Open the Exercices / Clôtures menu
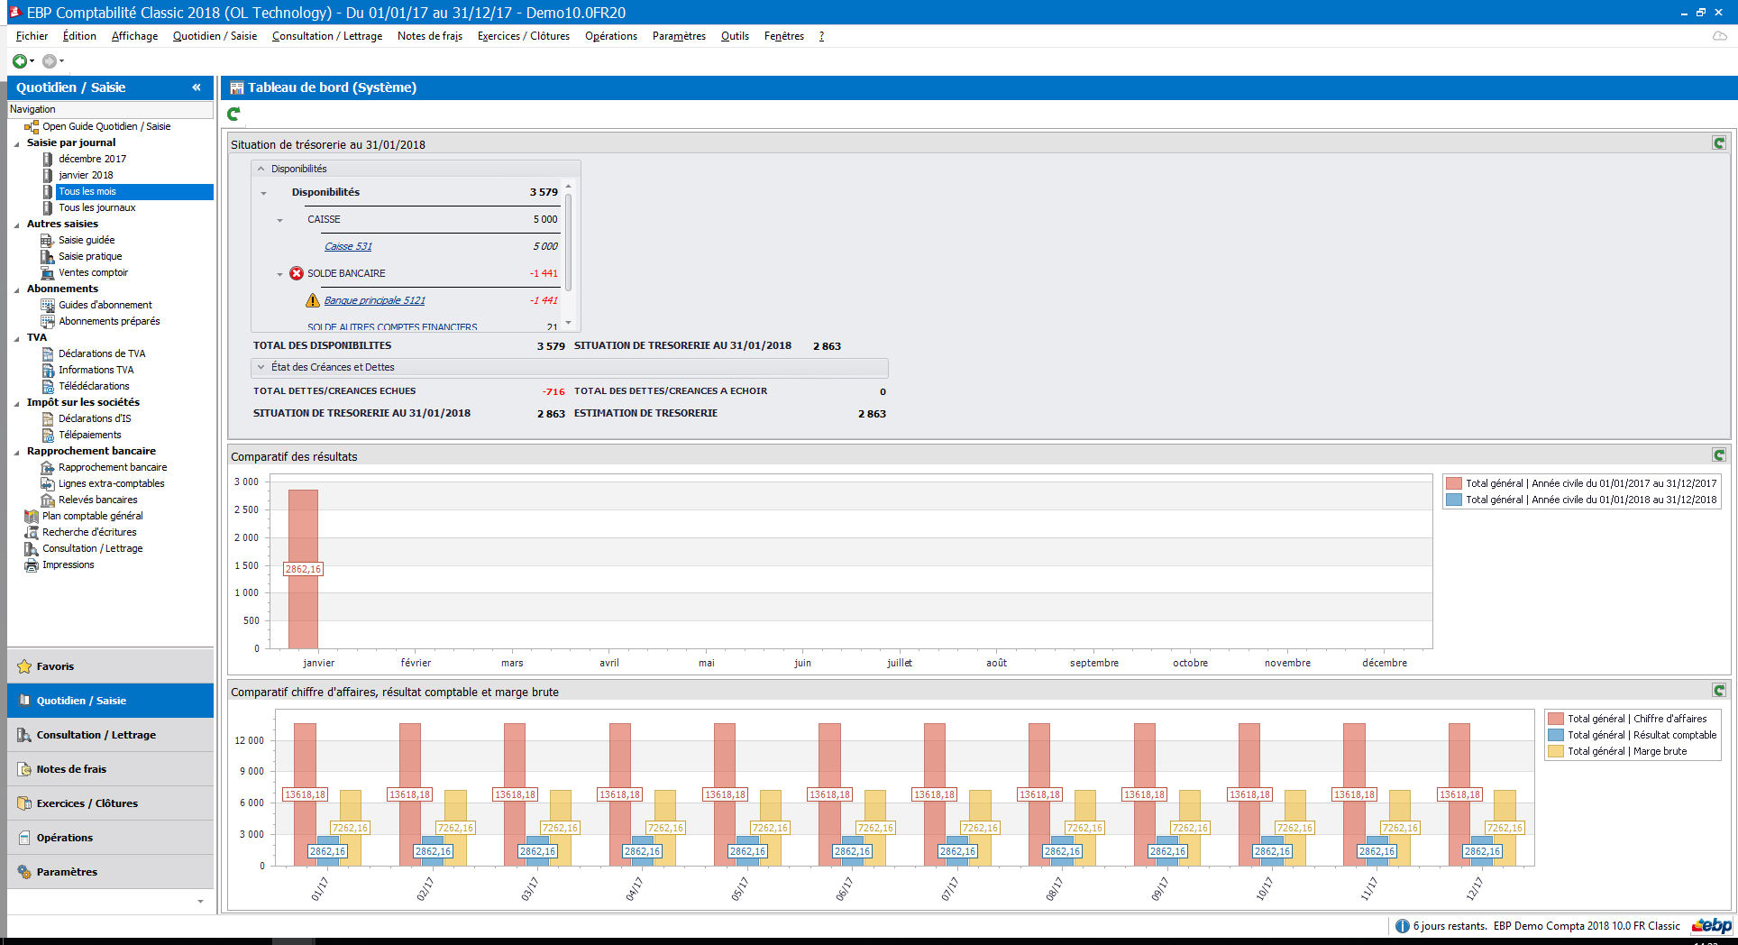 coord(524,36)
